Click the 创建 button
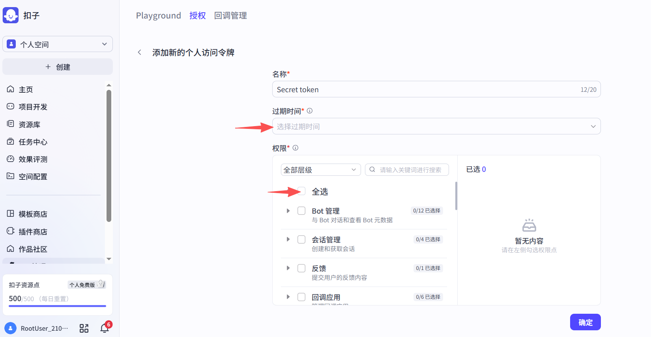651x337 pixels. [58, 67]
